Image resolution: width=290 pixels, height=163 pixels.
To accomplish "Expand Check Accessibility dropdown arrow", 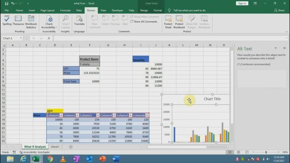I will pos(56,27).
